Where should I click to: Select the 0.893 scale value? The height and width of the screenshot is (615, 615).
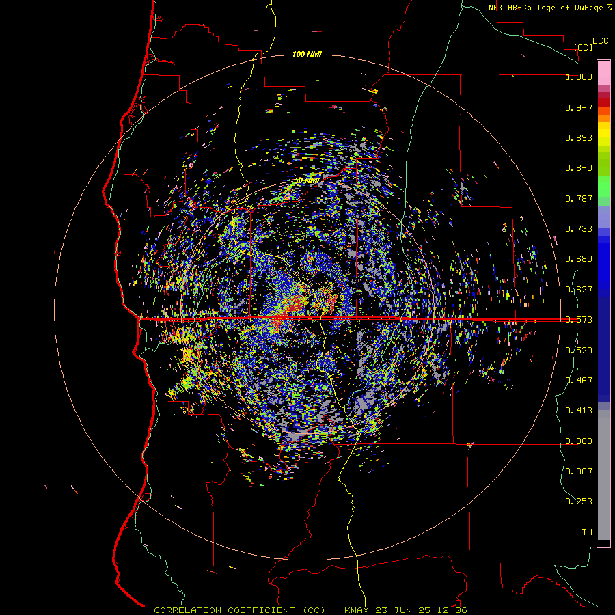[x=579, y=137]
